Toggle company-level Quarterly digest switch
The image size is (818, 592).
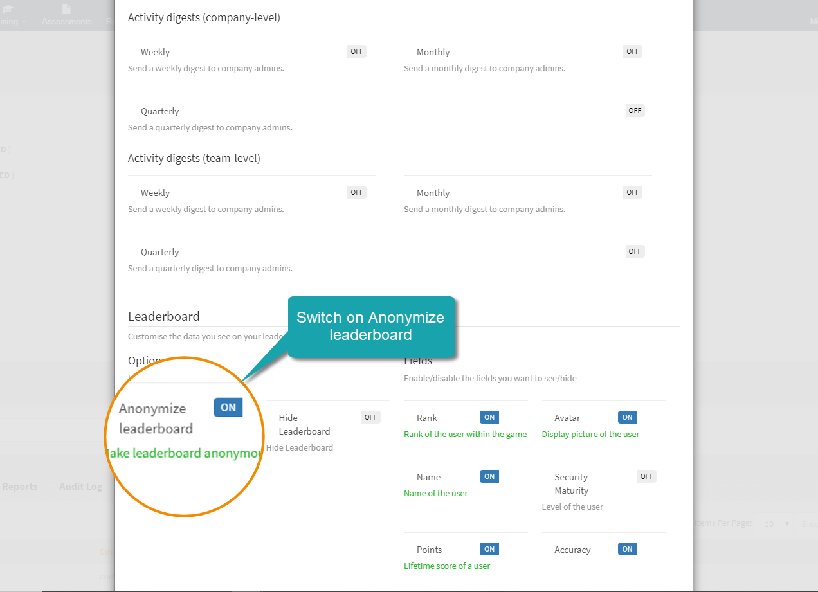[635, 111]
